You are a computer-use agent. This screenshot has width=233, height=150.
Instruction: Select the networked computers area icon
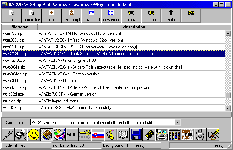tap(21, 135)
